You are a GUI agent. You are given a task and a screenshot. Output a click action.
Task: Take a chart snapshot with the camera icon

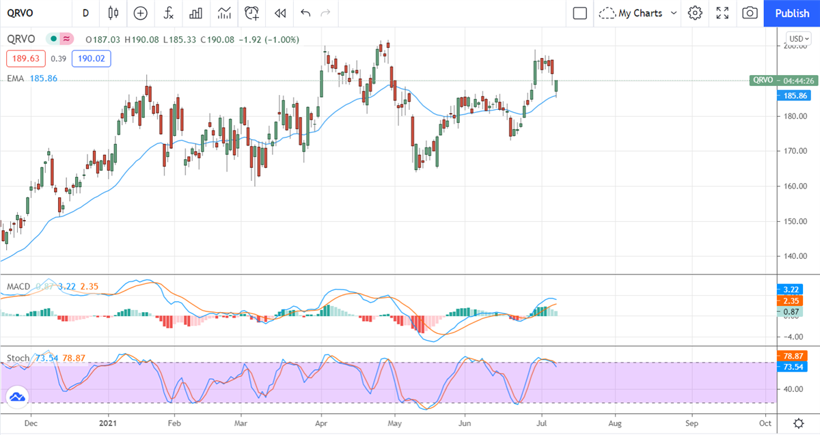pos(750,13)
